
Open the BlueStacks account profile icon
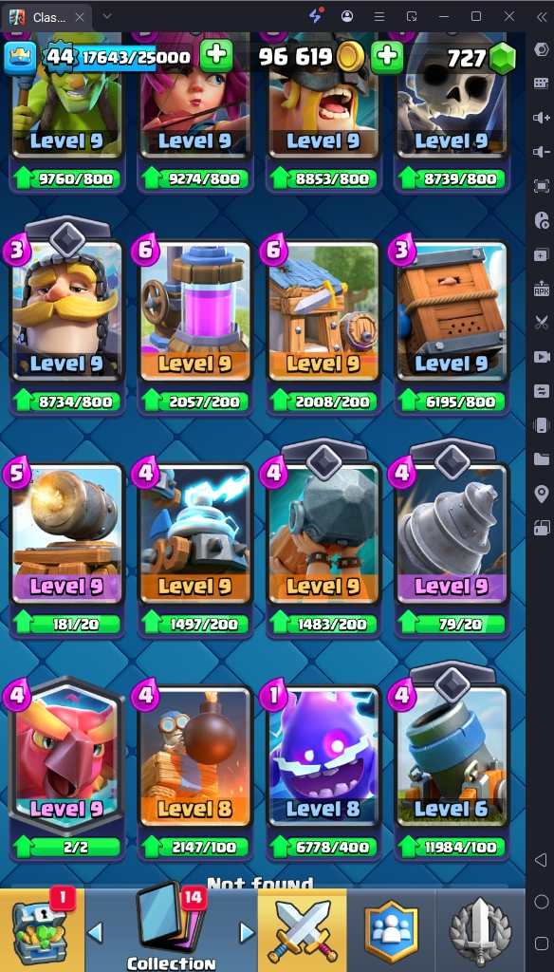click(347, 16)
